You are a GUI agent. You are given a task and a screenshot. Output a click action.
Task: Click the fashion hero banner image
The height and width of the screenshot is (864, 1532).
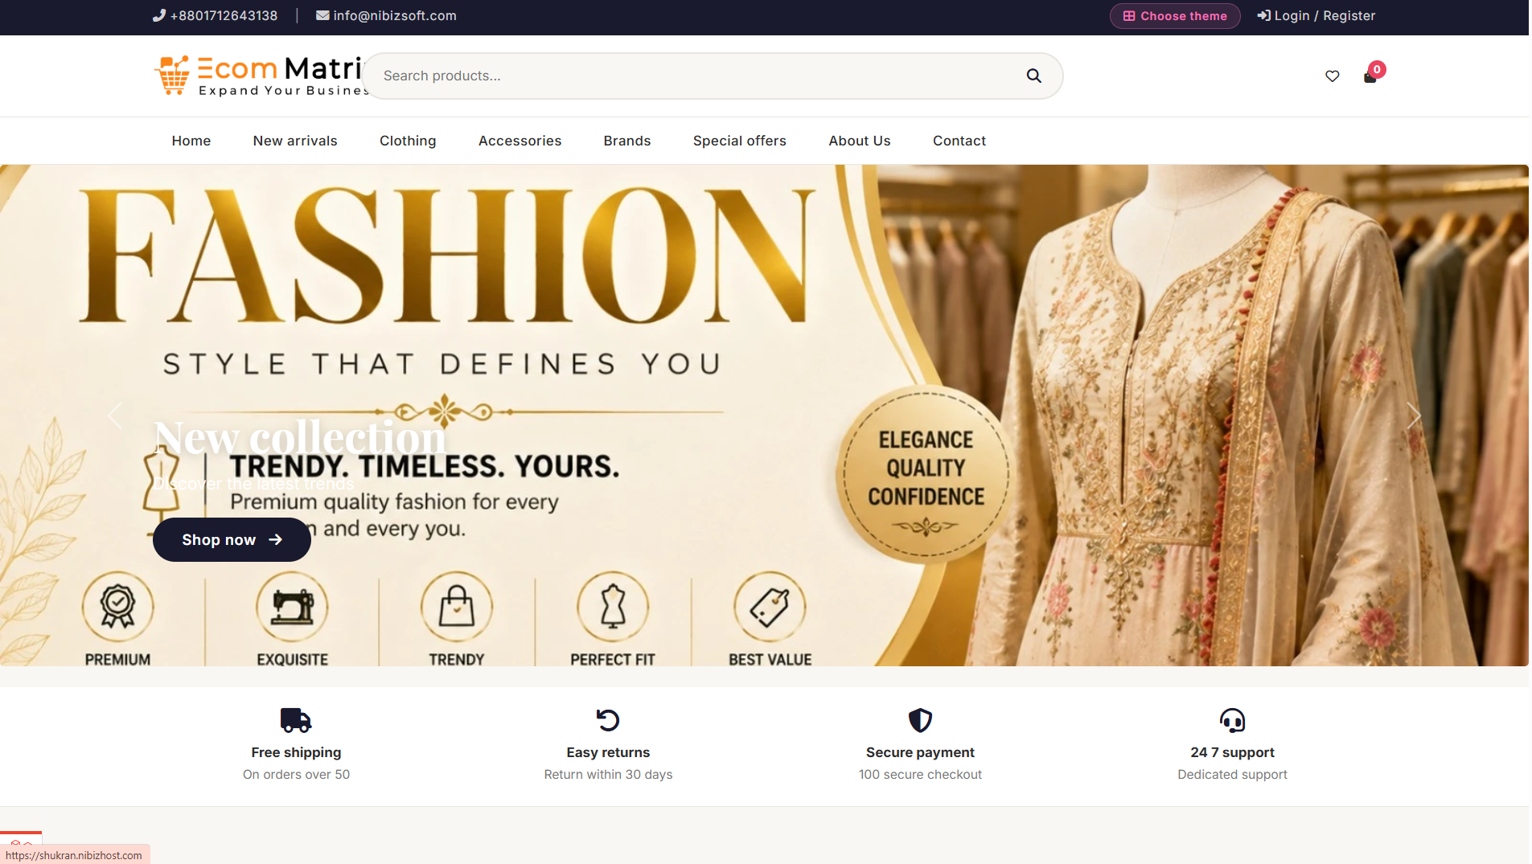(x=764, y=416)
